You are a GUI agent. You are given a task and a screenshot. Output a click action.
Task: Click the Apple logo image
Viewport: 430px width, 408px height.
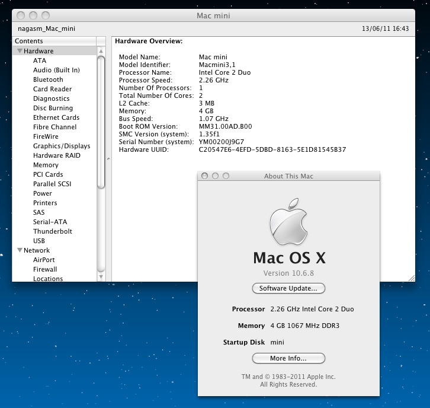click(x=288, y=226)
